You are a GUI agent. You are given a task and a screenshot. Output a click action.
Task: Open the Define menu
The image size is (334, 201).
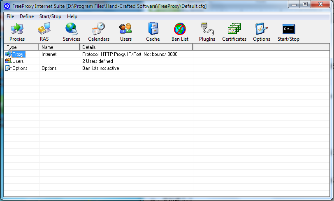point(27,16)
